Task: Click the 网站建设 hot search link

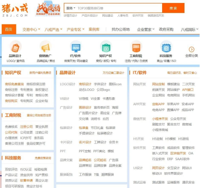Action: coord(107,16)
